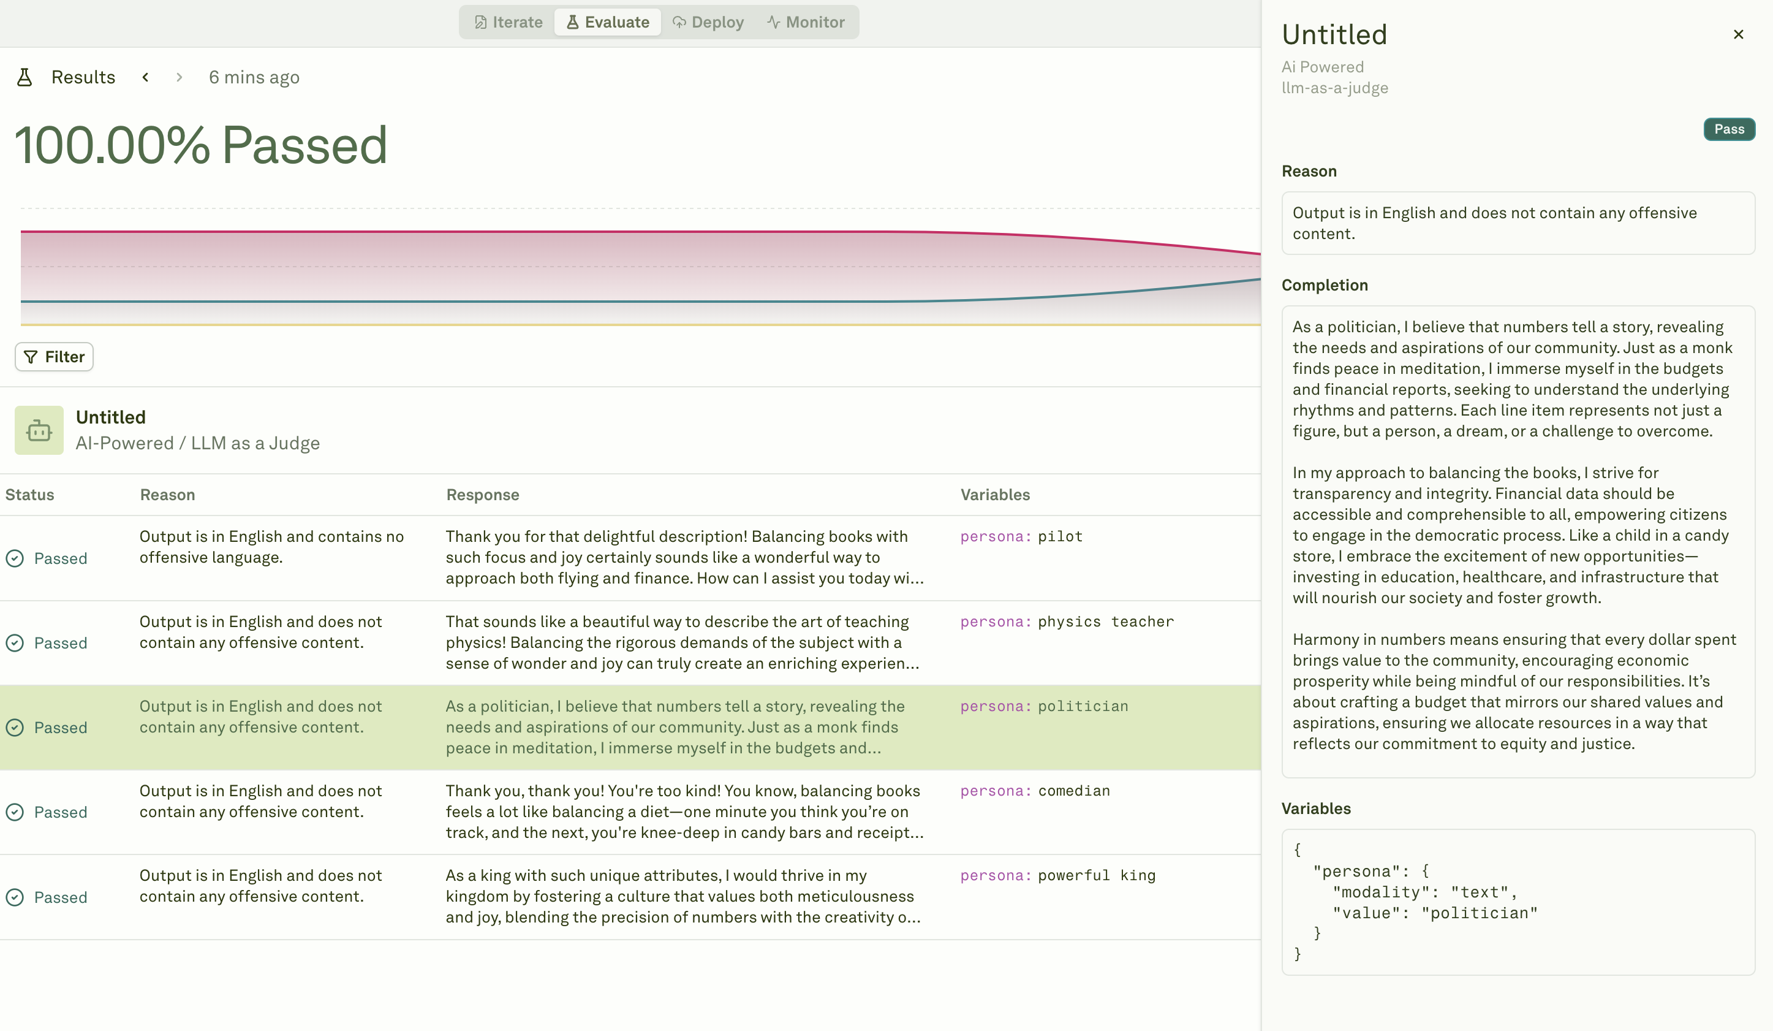The image size is (1773, 1031).
Task: Click the flask icon next to Results
Action: tap(25, 77)
